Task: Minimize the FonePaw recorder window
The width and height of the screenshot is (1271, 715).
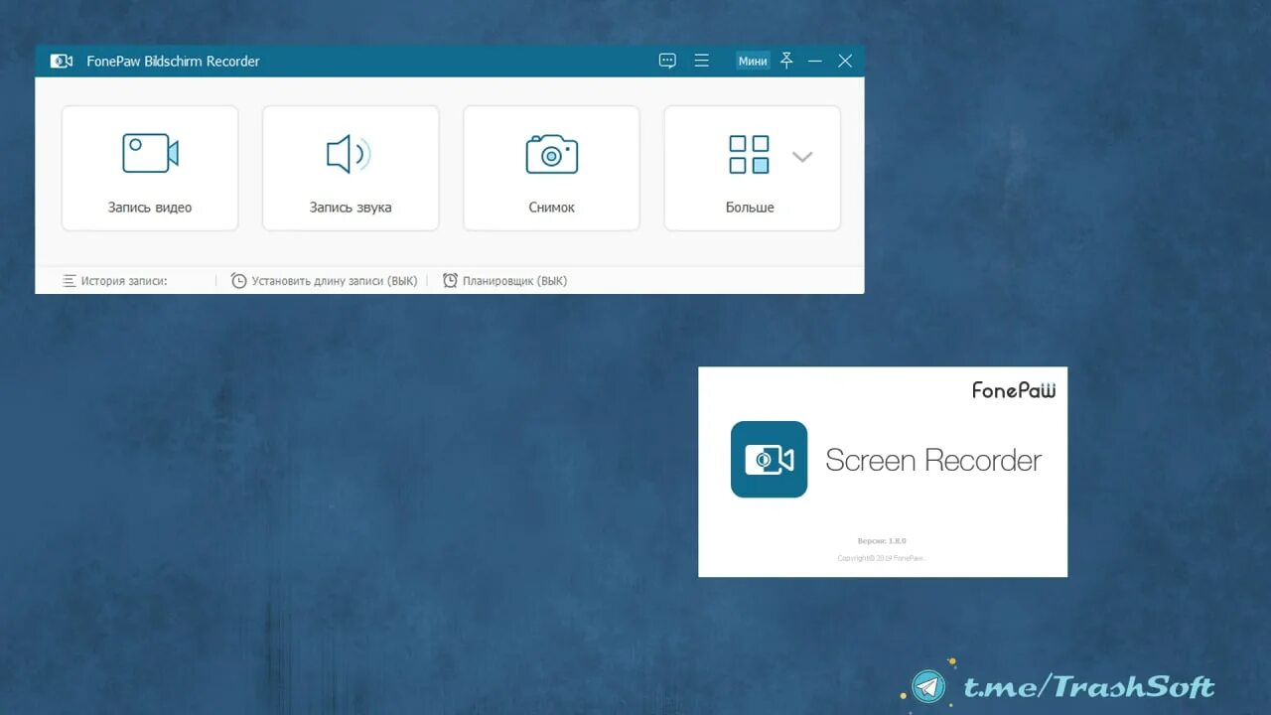Action: (x=815, y=61)
